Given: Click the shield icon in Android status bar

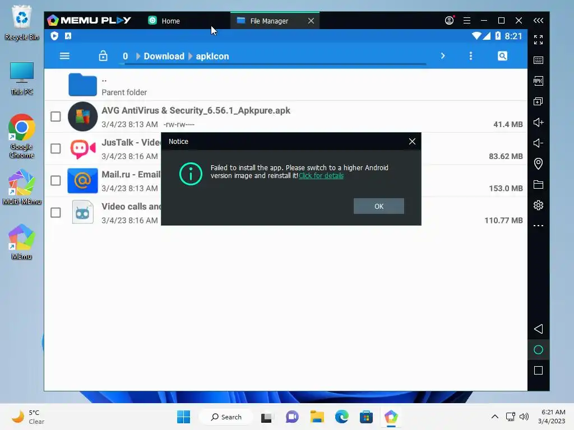Looking at the screenshot, I should (54, 36).
